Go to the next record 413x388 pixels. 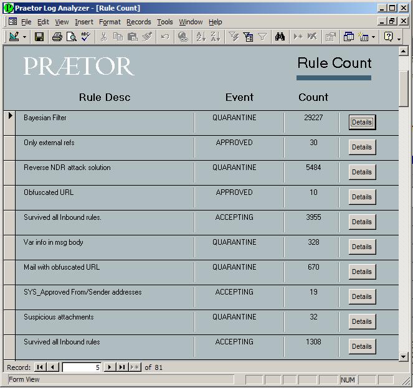pos(110,367)
